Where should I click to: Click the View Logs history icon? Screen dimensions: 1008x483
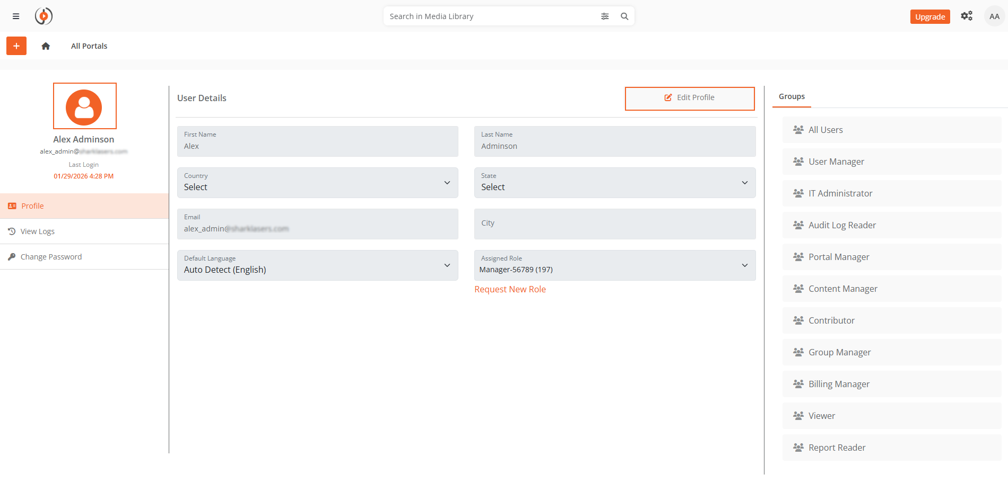12,231
